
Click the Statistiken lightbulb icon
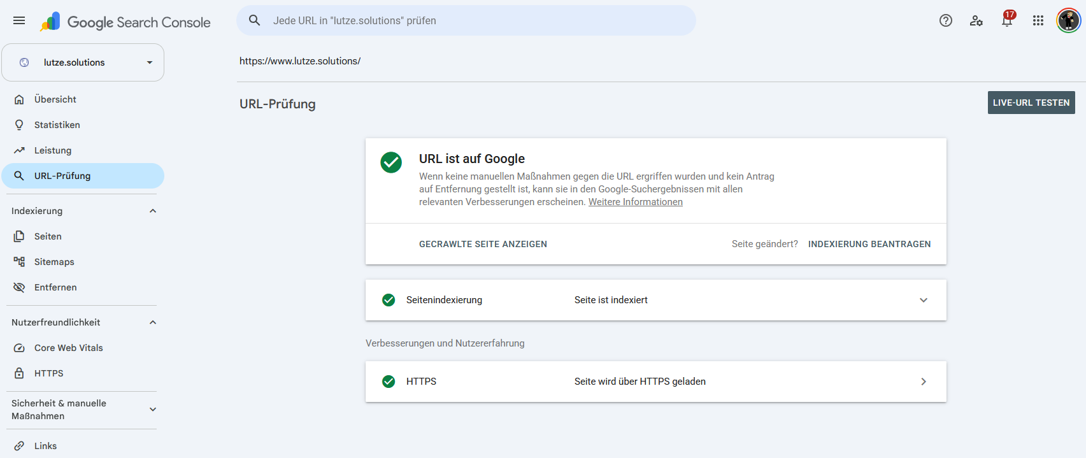point(19,125)
